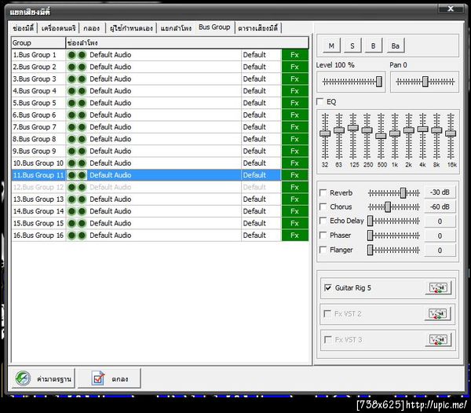Click the green Fx cell of Bus Group 12

coord(294,187)
